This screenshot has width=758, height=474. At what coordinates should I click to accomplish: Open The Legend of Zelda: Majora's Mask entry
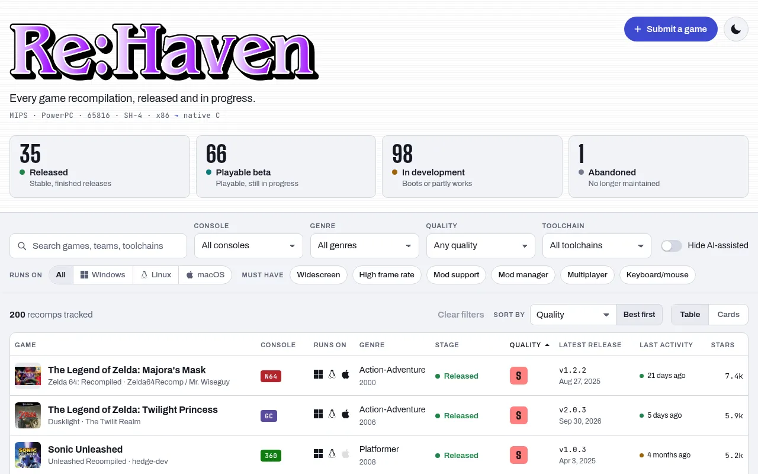tap(127, 370)
